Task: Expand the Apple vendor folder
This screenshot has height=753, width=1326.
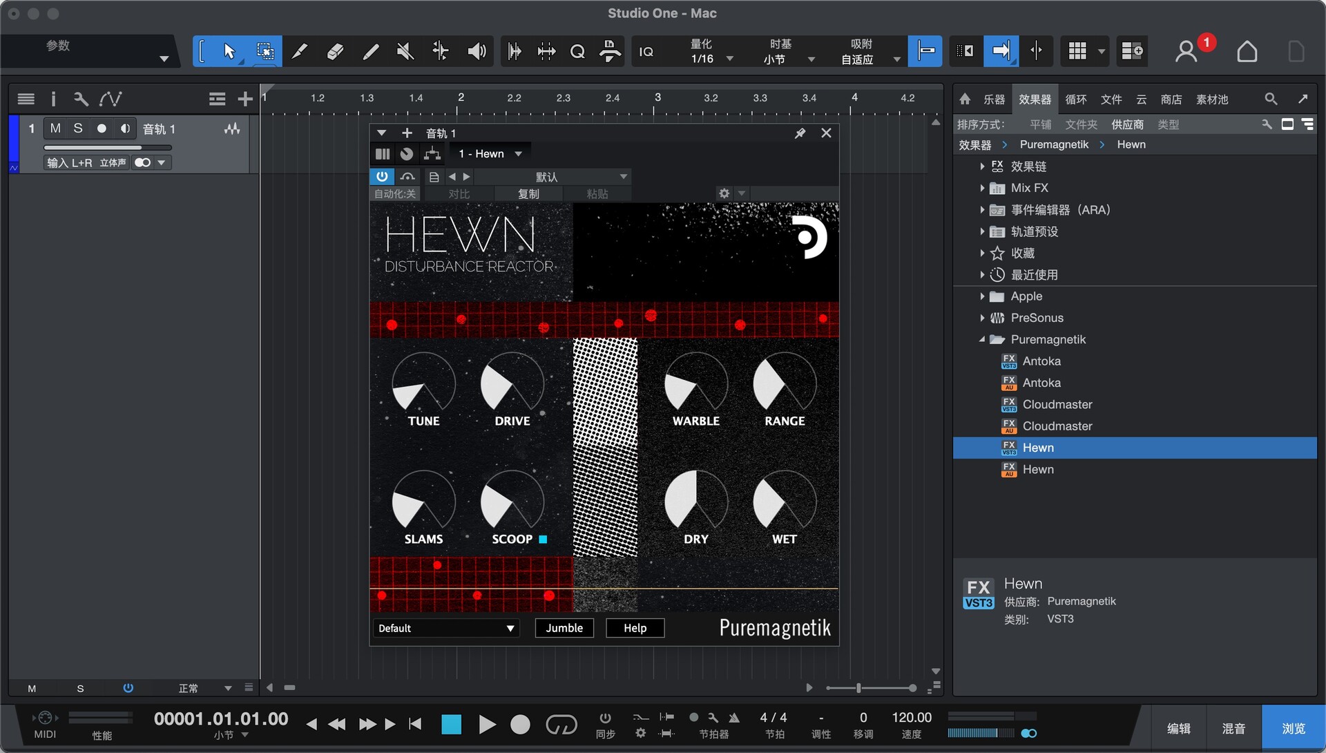Action: (981, 296)
